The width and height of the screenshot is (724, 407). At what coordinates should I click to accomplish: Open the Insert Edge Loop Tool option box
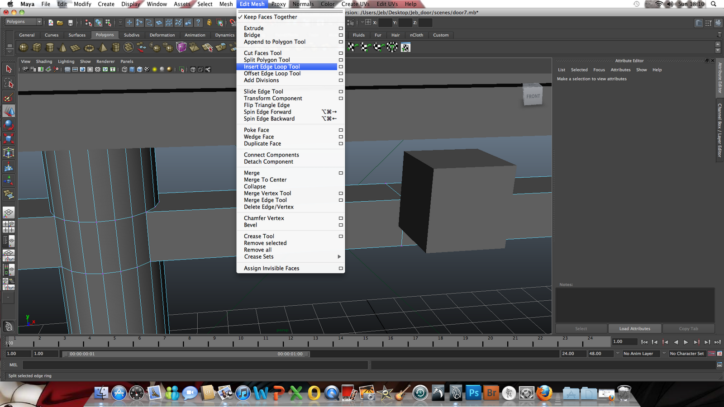(341, 66)
